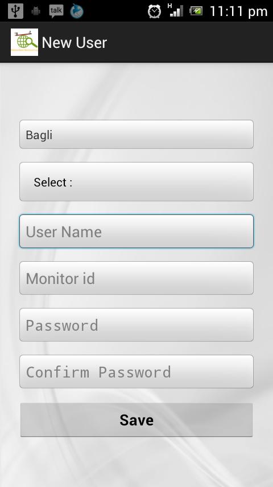Screen dimensions: 273x487
Task: Select the Confirm Password field
Action: 136,371
